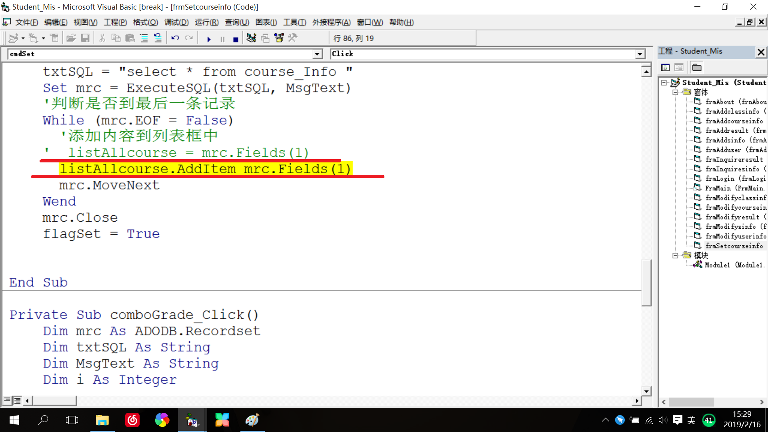Switch to Full Module View button
Screen dimensions: 768x432
(x=17, y=400)
